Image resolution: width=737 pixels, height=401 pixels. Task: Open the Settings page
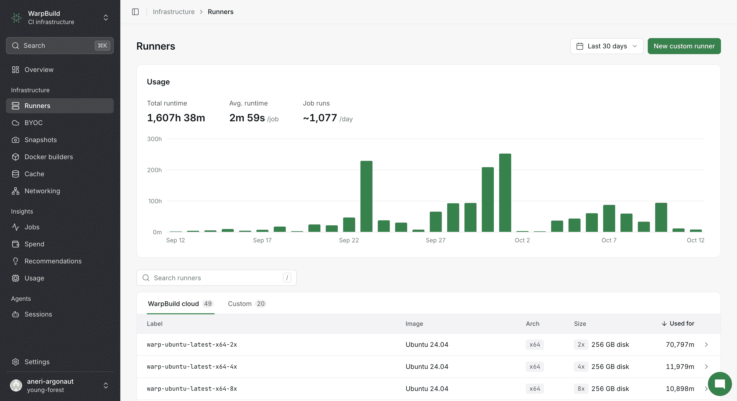pyautogui.click(x=60, y=362)
